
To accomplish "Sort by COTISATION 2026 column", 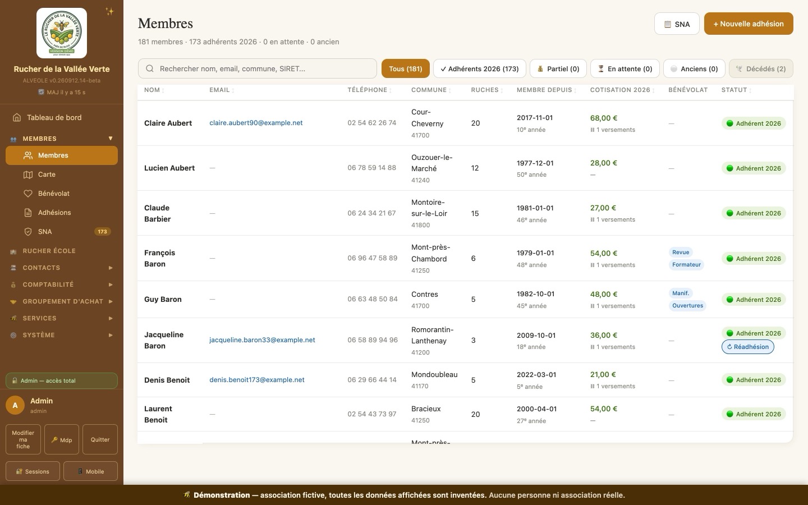I will point(622,90).
